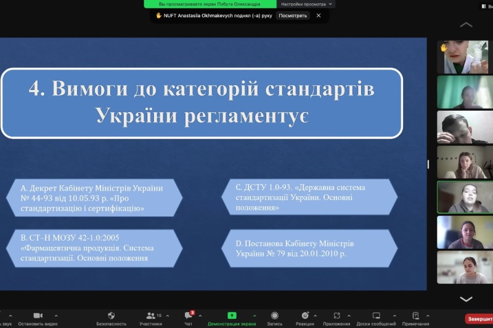Click the raised hand emoji on top thumbnail
Viewport: 493px width, 328px height.
click(443, 48)
